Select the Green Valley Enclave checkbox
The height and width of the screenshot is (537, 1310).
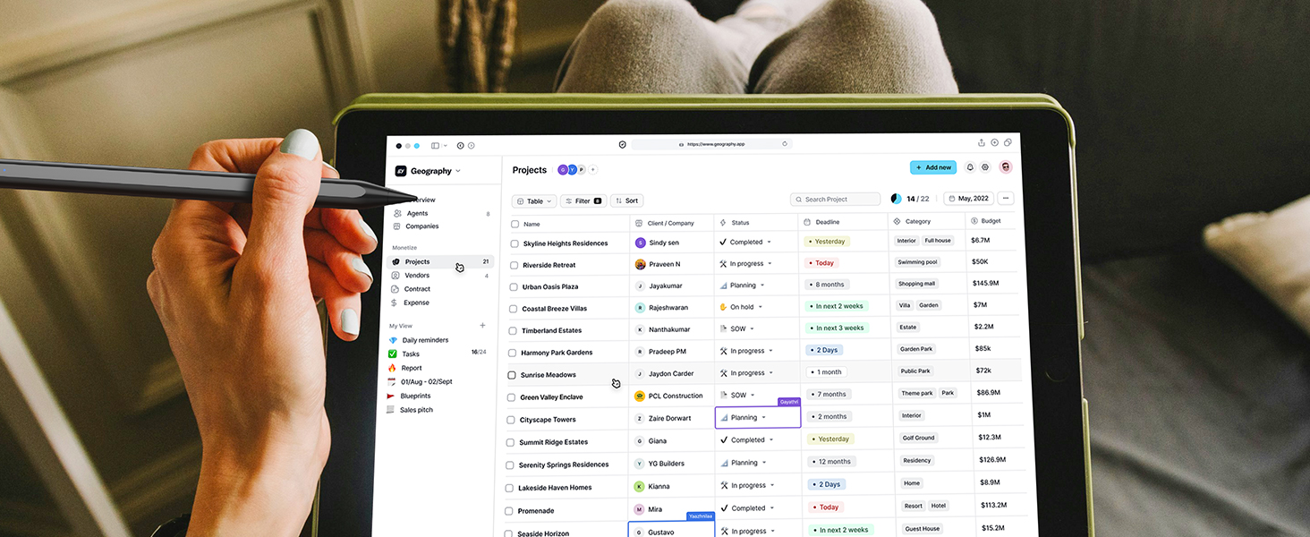point(511,397)
